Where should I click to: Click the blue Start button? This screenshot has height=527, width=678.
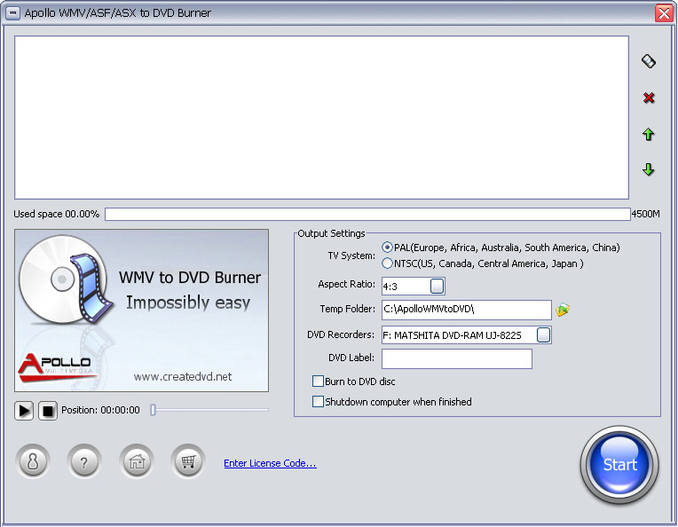619,465
